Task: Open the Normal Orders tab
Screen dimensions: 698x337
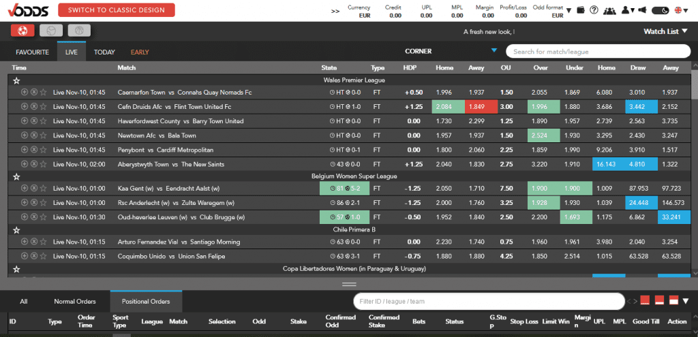Action: (x=75, y=301)
